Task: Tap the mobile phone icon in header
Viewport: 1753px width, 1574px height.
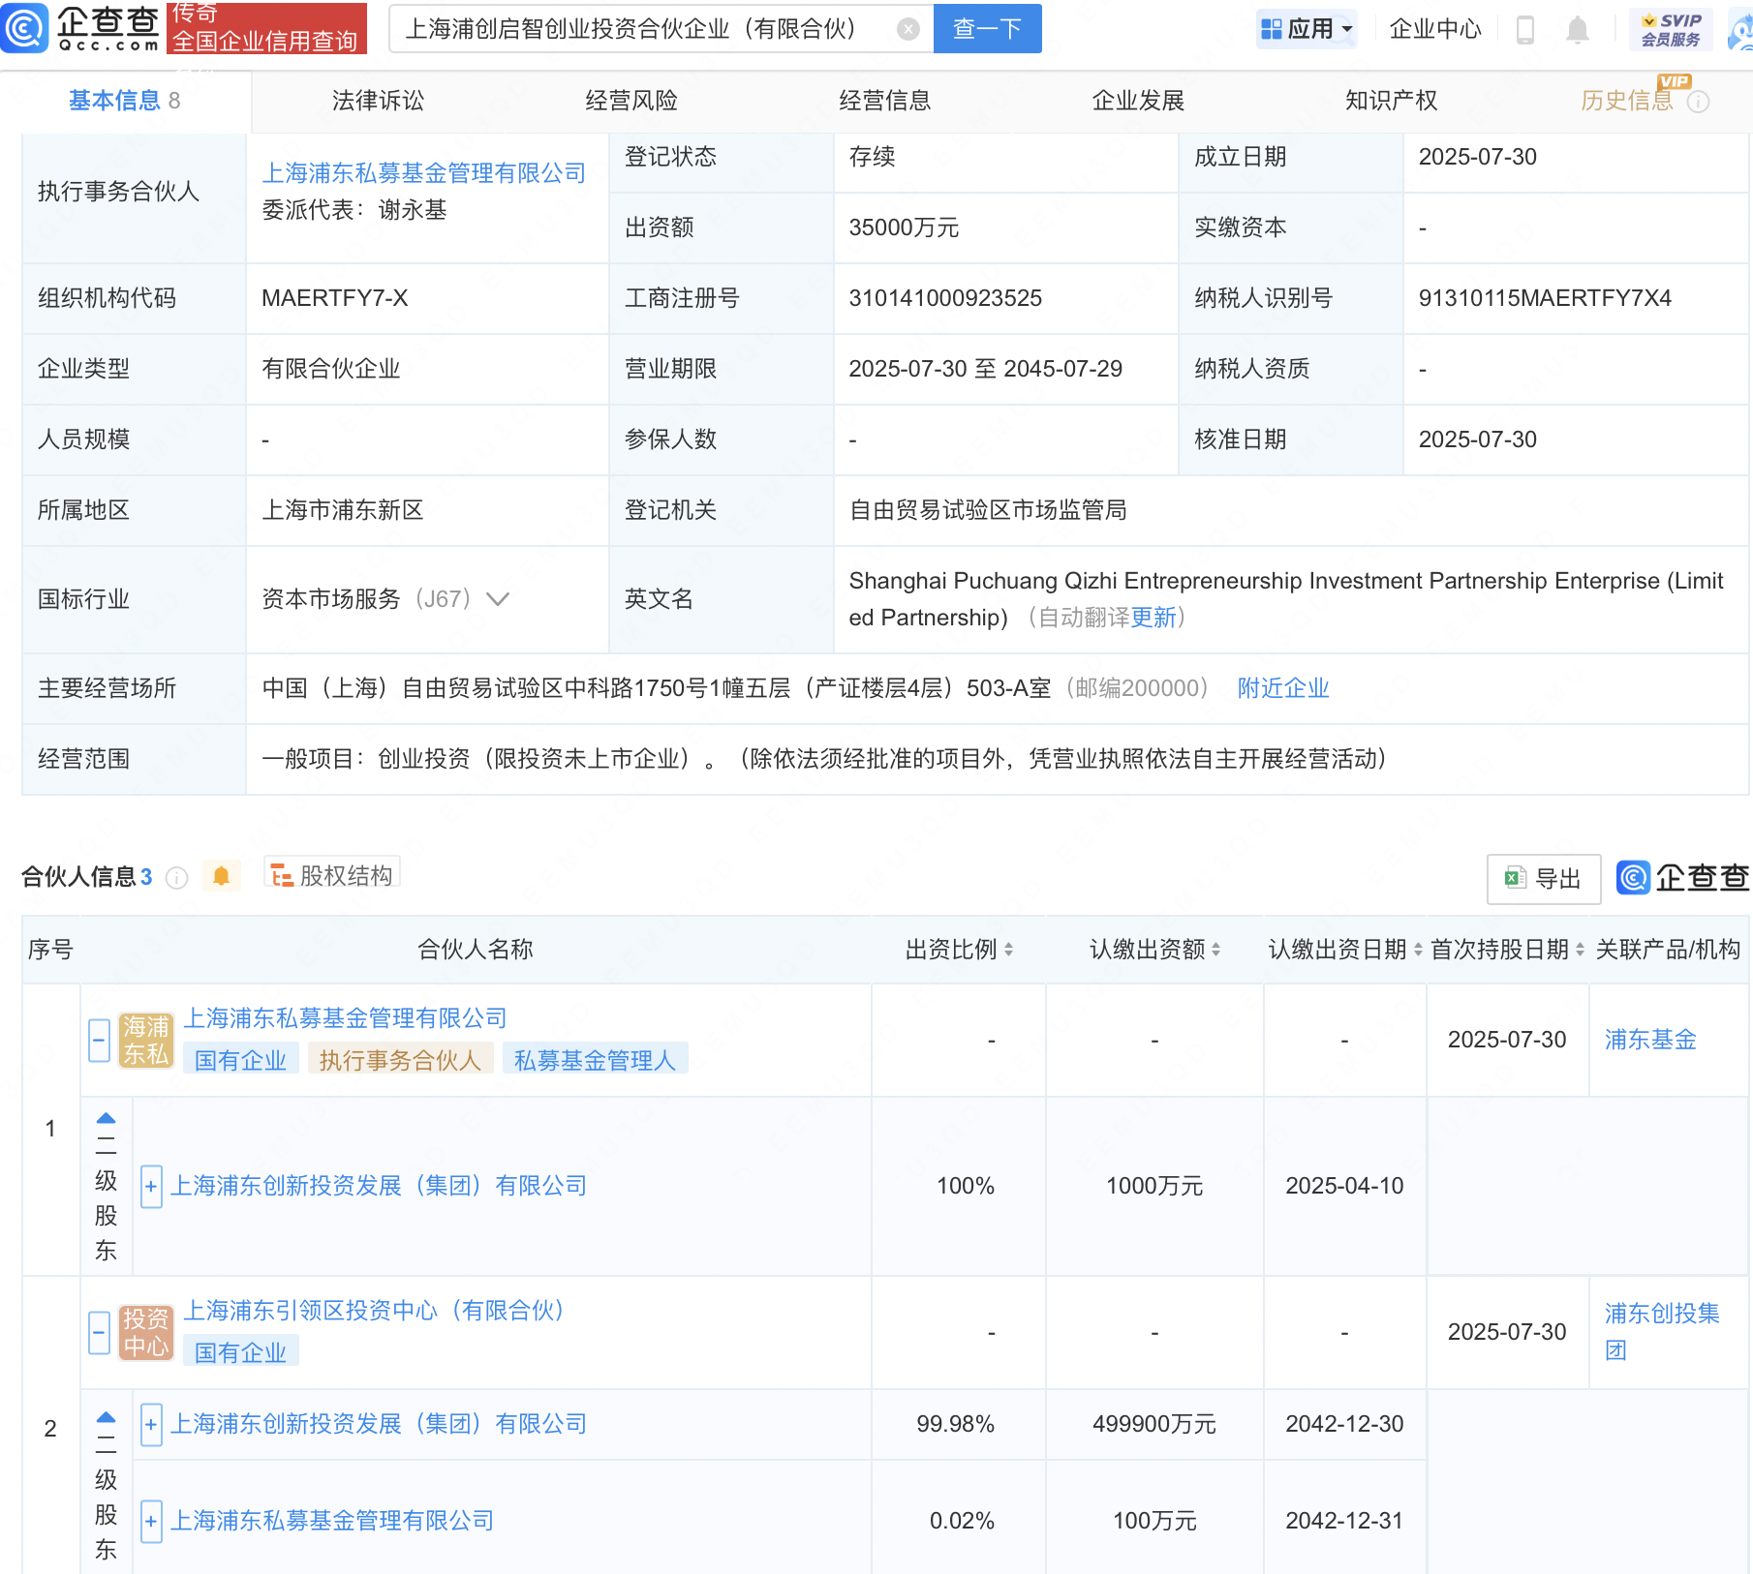Action: pos(1524,30)
